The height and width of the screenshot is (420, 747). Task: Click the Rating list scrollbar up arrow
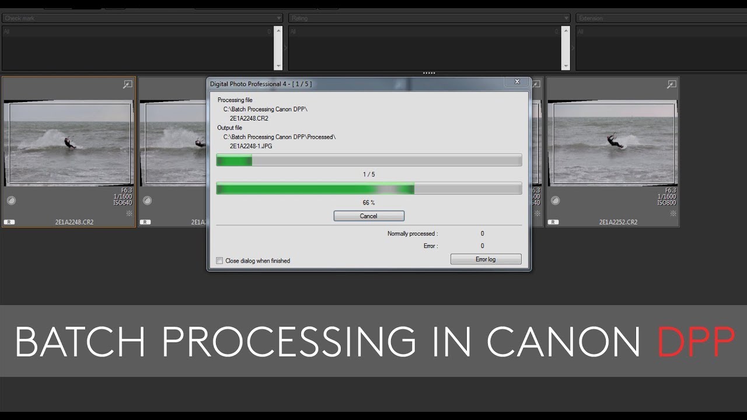click(566, 30)
